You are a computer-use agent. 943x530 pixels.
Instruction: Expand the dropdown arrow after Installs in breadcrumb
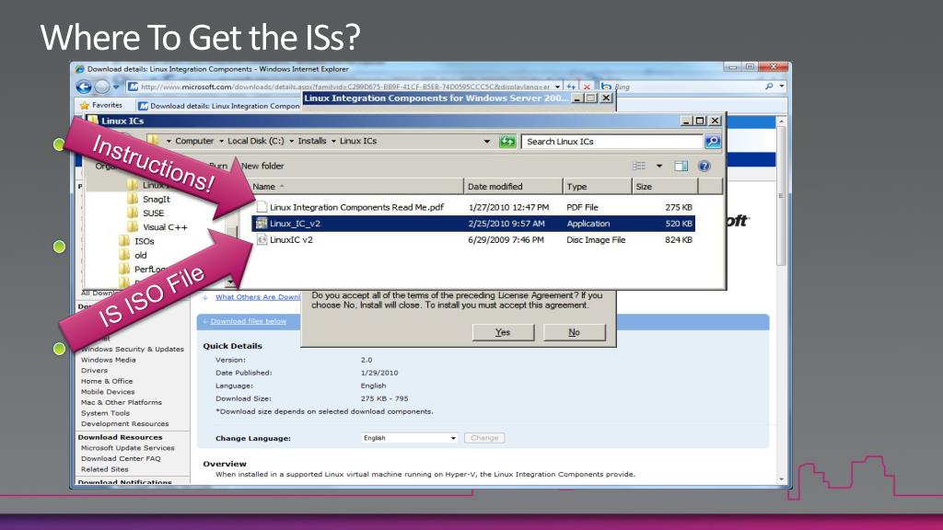333,141
